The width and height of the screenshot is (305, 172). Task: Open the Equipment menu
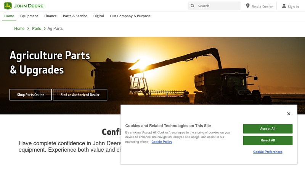point(29,16)
